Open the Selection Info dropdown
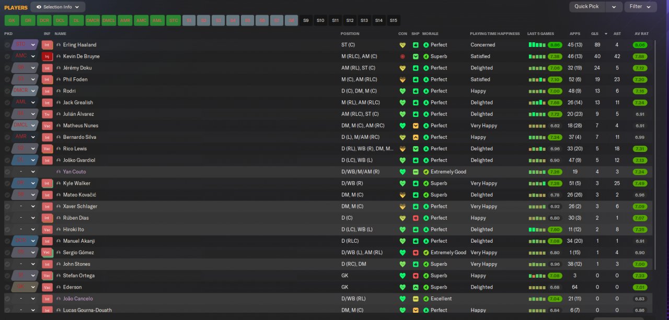Viewport: 669px width, 320px height. (58, 7)
